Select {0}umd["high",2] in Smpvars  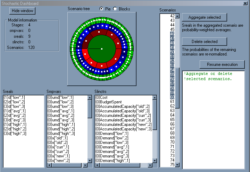pos(61,129)
